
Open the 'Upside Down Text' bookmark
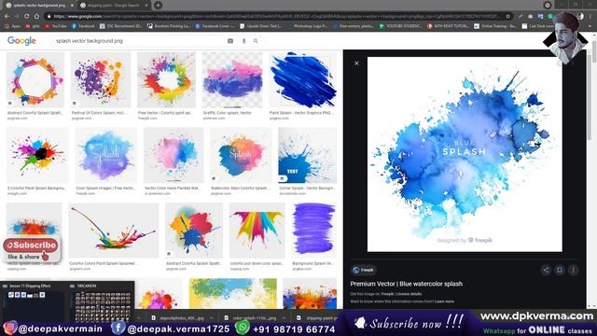click(261, 26)
